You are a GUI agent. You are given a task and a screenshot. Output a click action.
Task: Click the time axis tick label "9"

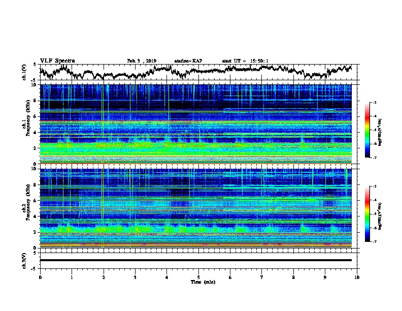tap(325, 277)
